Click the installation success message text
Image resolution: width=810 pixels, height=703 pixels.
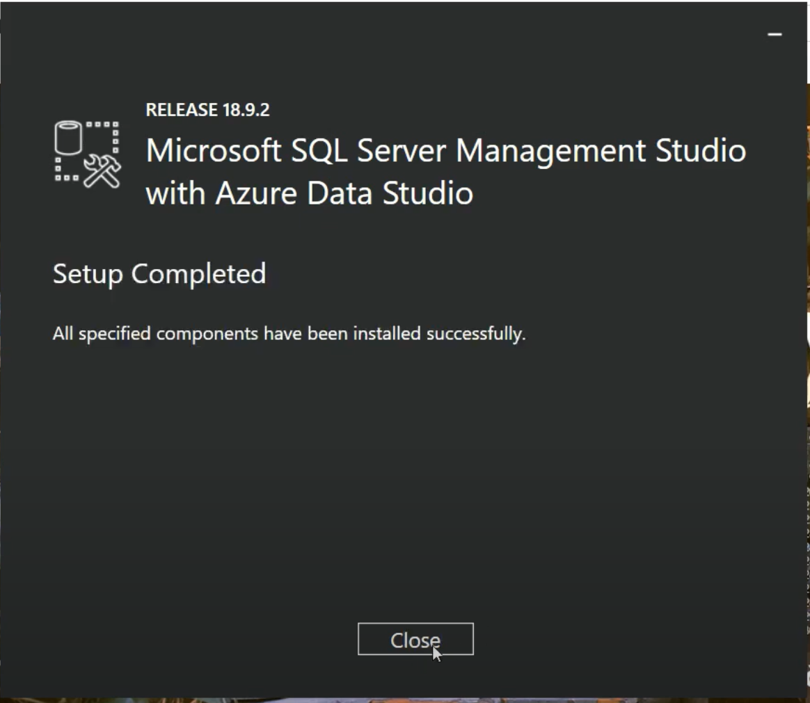[289, 333]
